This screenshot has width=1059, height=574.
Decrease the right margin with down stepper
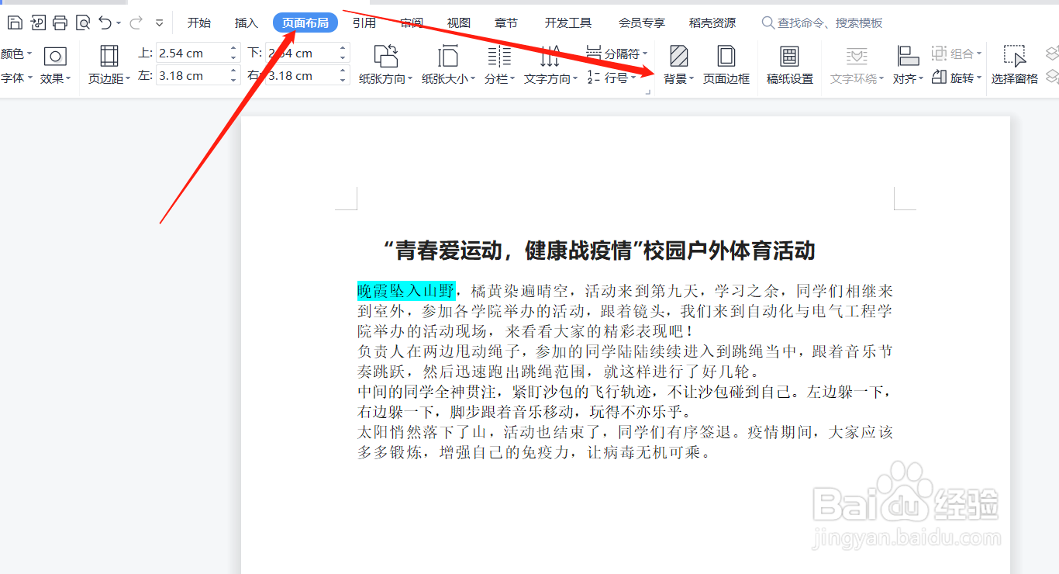[343, 80]
